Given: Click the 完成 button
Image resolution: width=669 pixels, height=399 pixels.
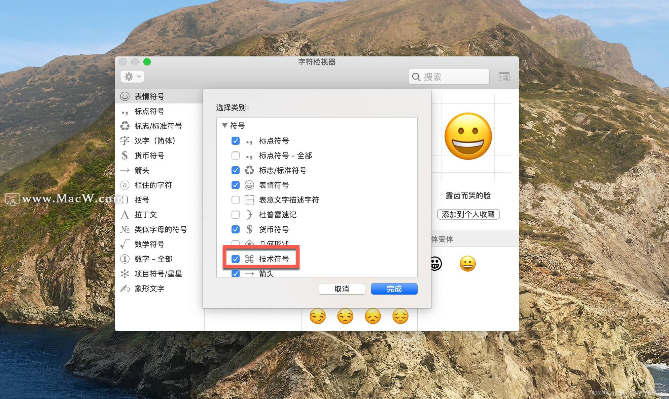Looking at the screenshot, I should (394, 289).
